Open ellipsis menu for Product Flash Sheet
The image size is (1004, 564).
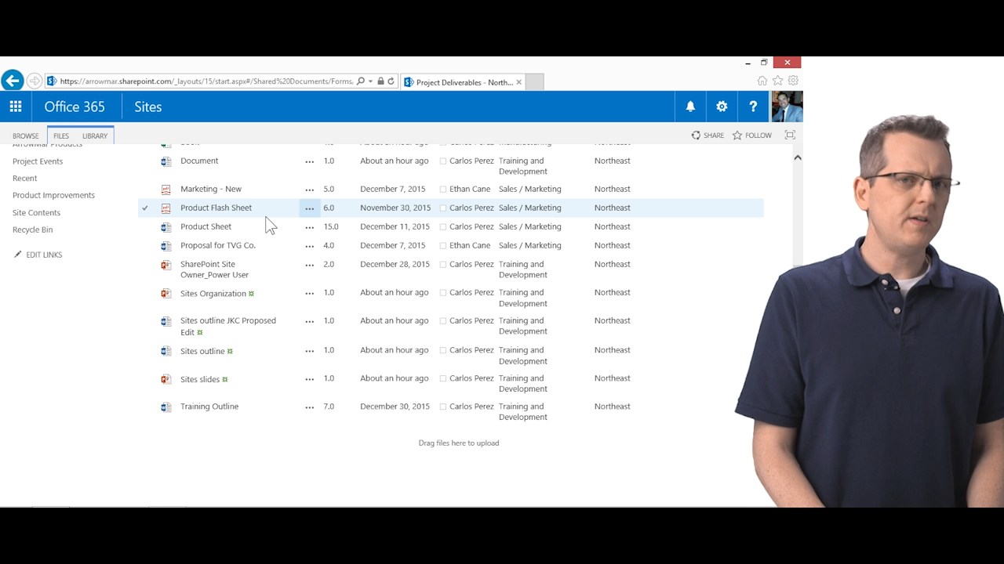pos(309,208)
